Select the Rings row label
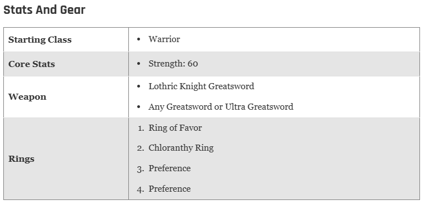 (22, 159)
